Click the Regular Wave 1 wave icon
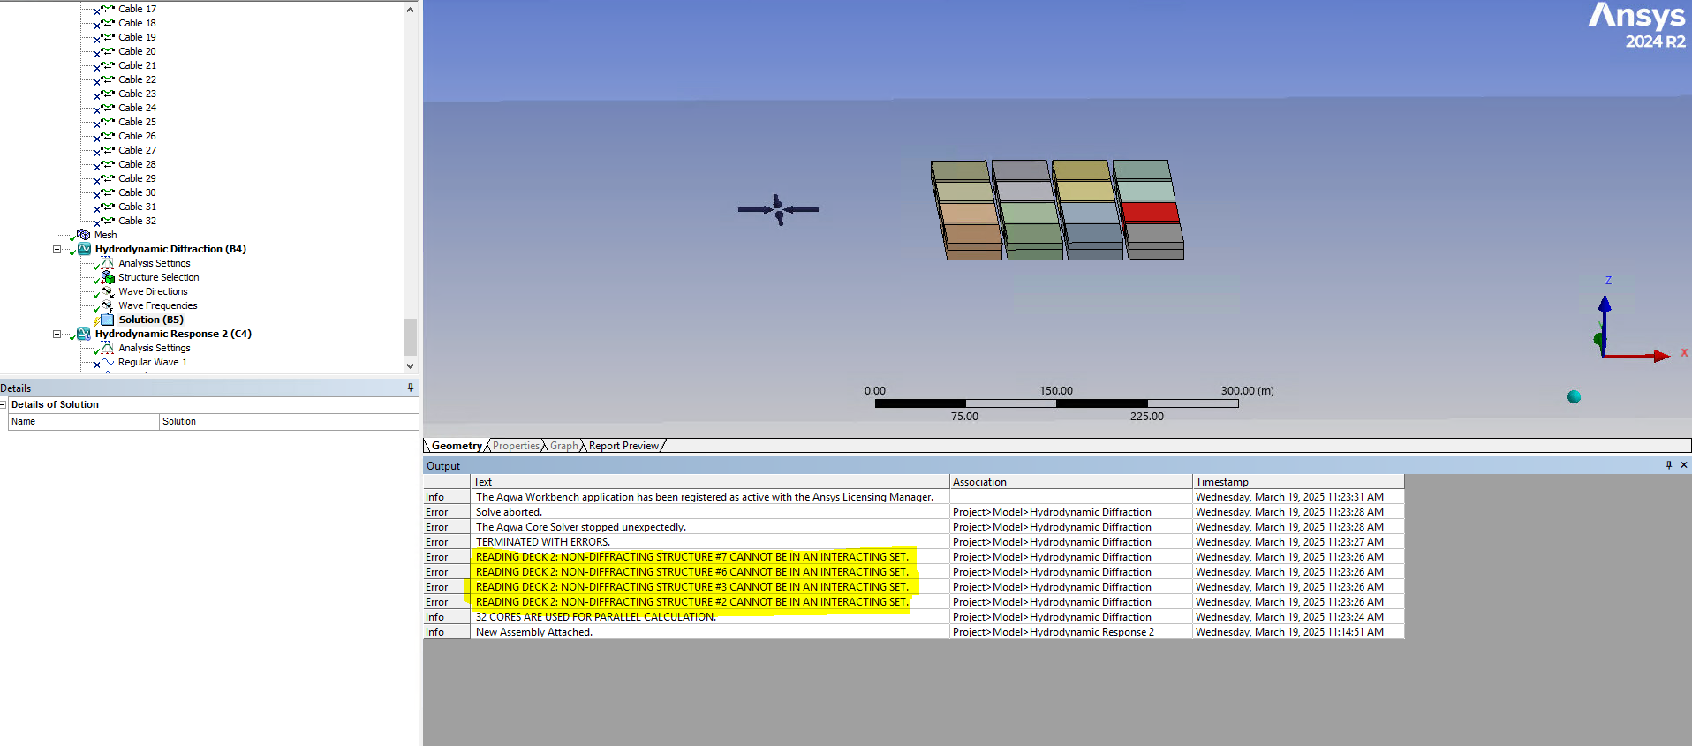Screen dimensions: 1692x746 point(107,362)
